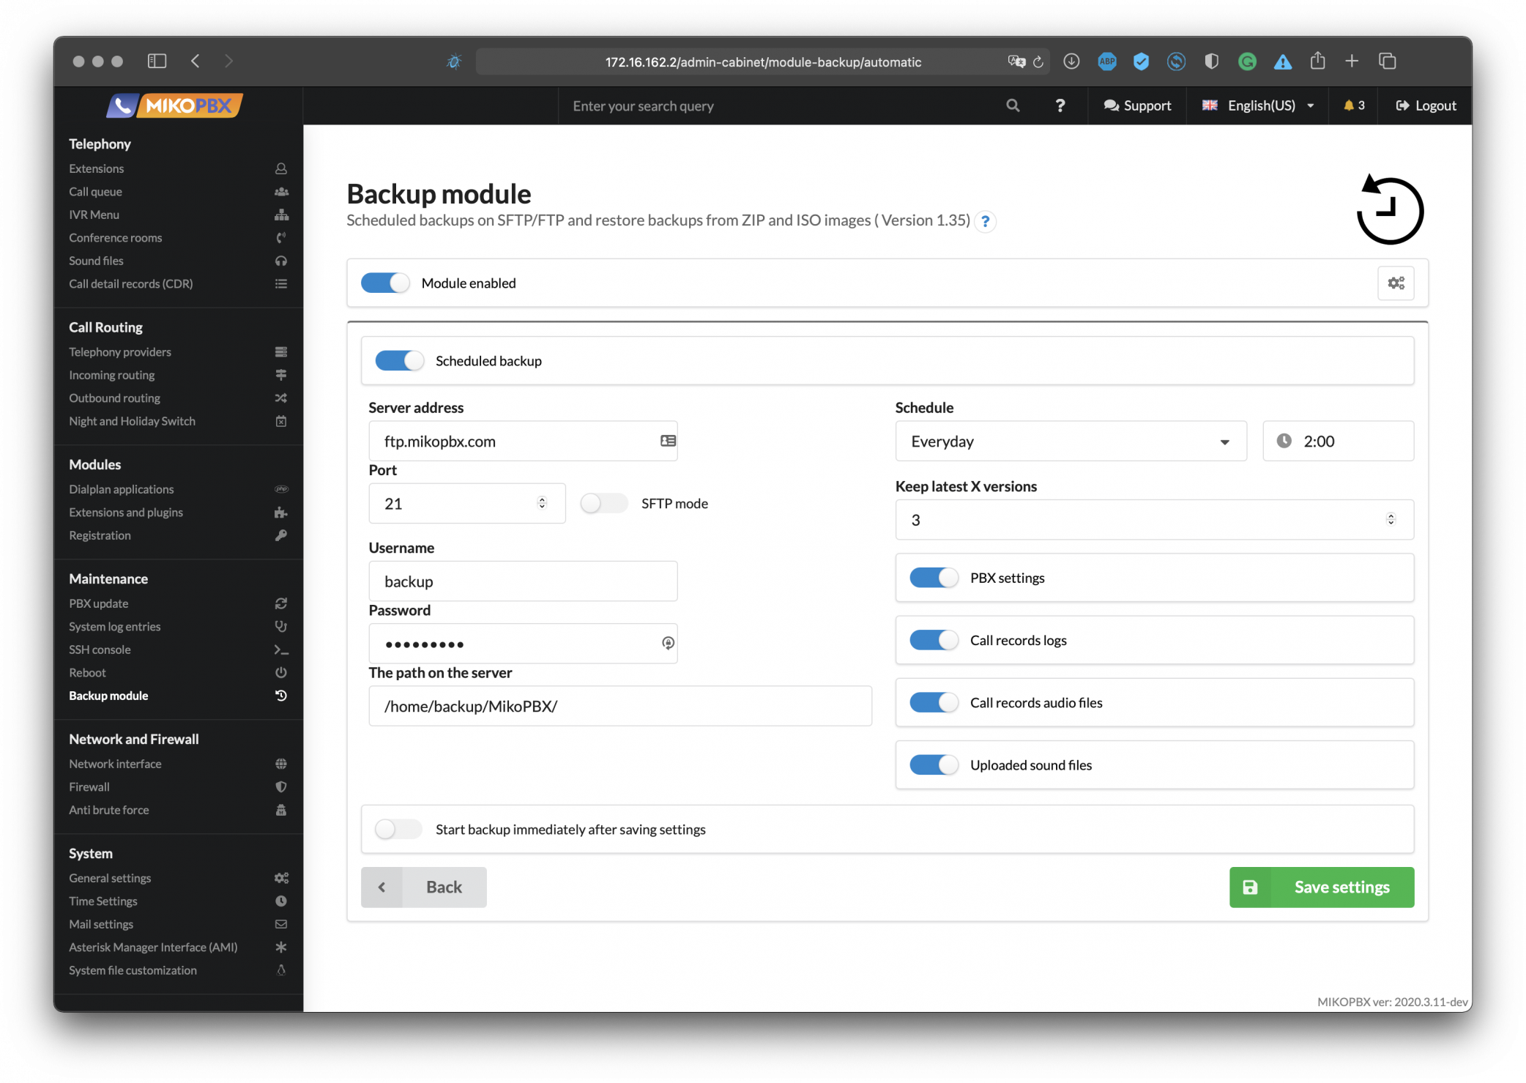Open the module settings gear icon

[1396, 283]
